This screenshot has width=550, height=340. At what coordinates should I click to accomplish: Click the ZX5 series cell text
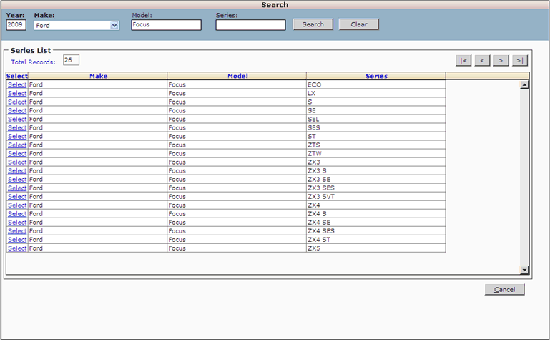click(x=313, y=248)
